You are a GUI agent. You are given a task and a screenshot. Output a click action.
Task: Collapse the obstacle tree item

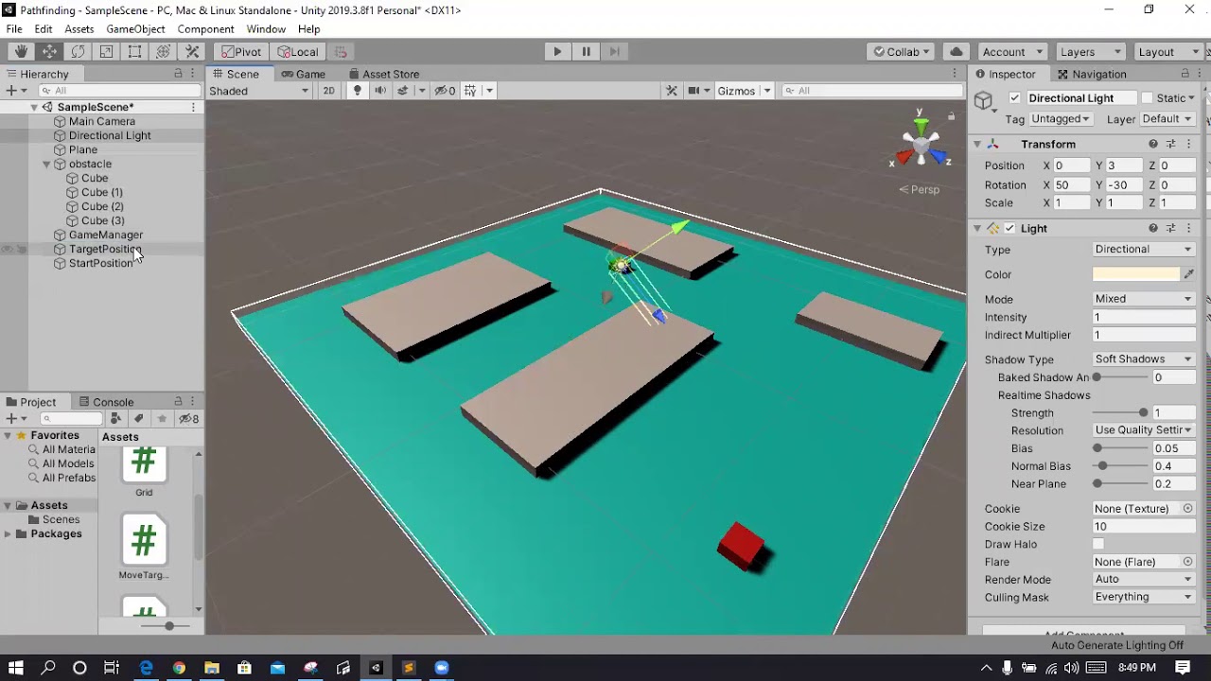tap(46, 165)
